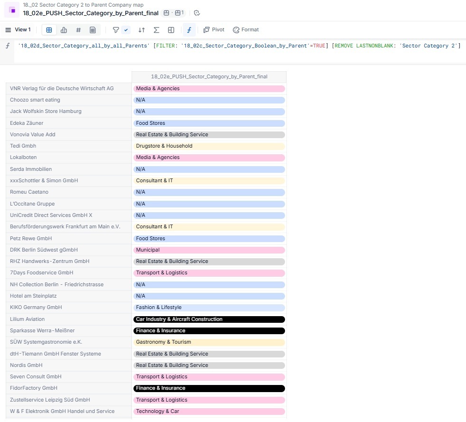
Task: Click the purple metric icon beside the title
Action: coord(12,10)
